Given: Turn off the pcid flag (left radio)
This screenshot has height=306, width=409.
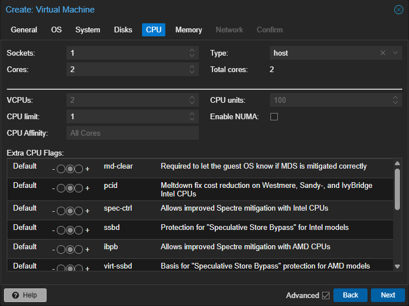Looking at the screenshot, I should pos(61,188).
